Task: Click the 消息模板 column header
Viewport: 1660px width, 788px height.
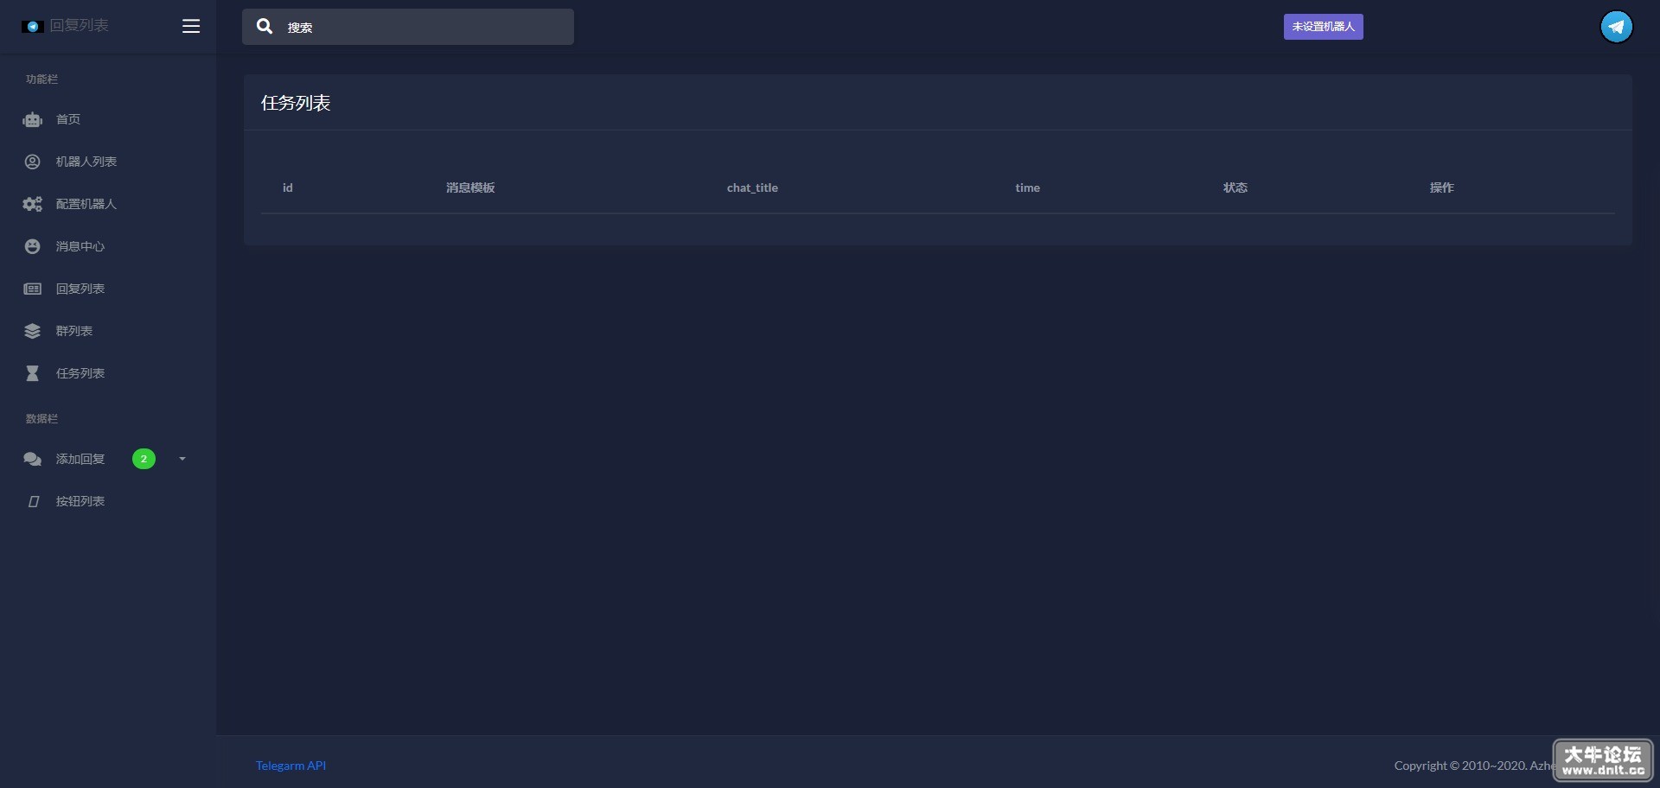Action: tap(470, 187)
